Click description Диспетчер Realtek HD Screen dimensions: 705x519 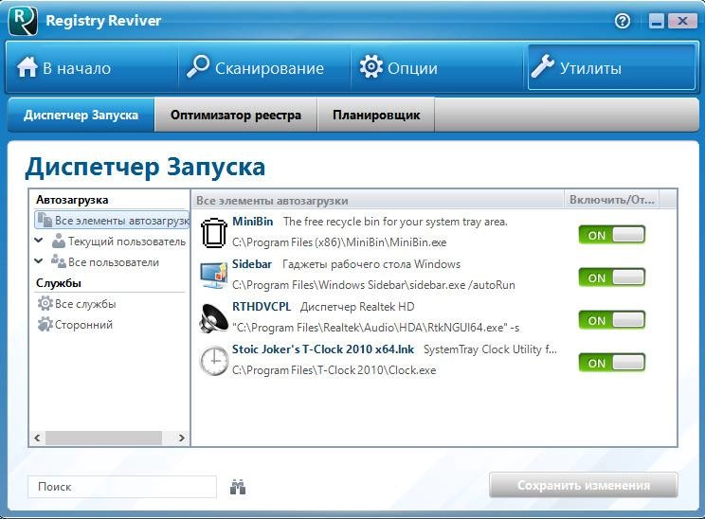point(357,307)
